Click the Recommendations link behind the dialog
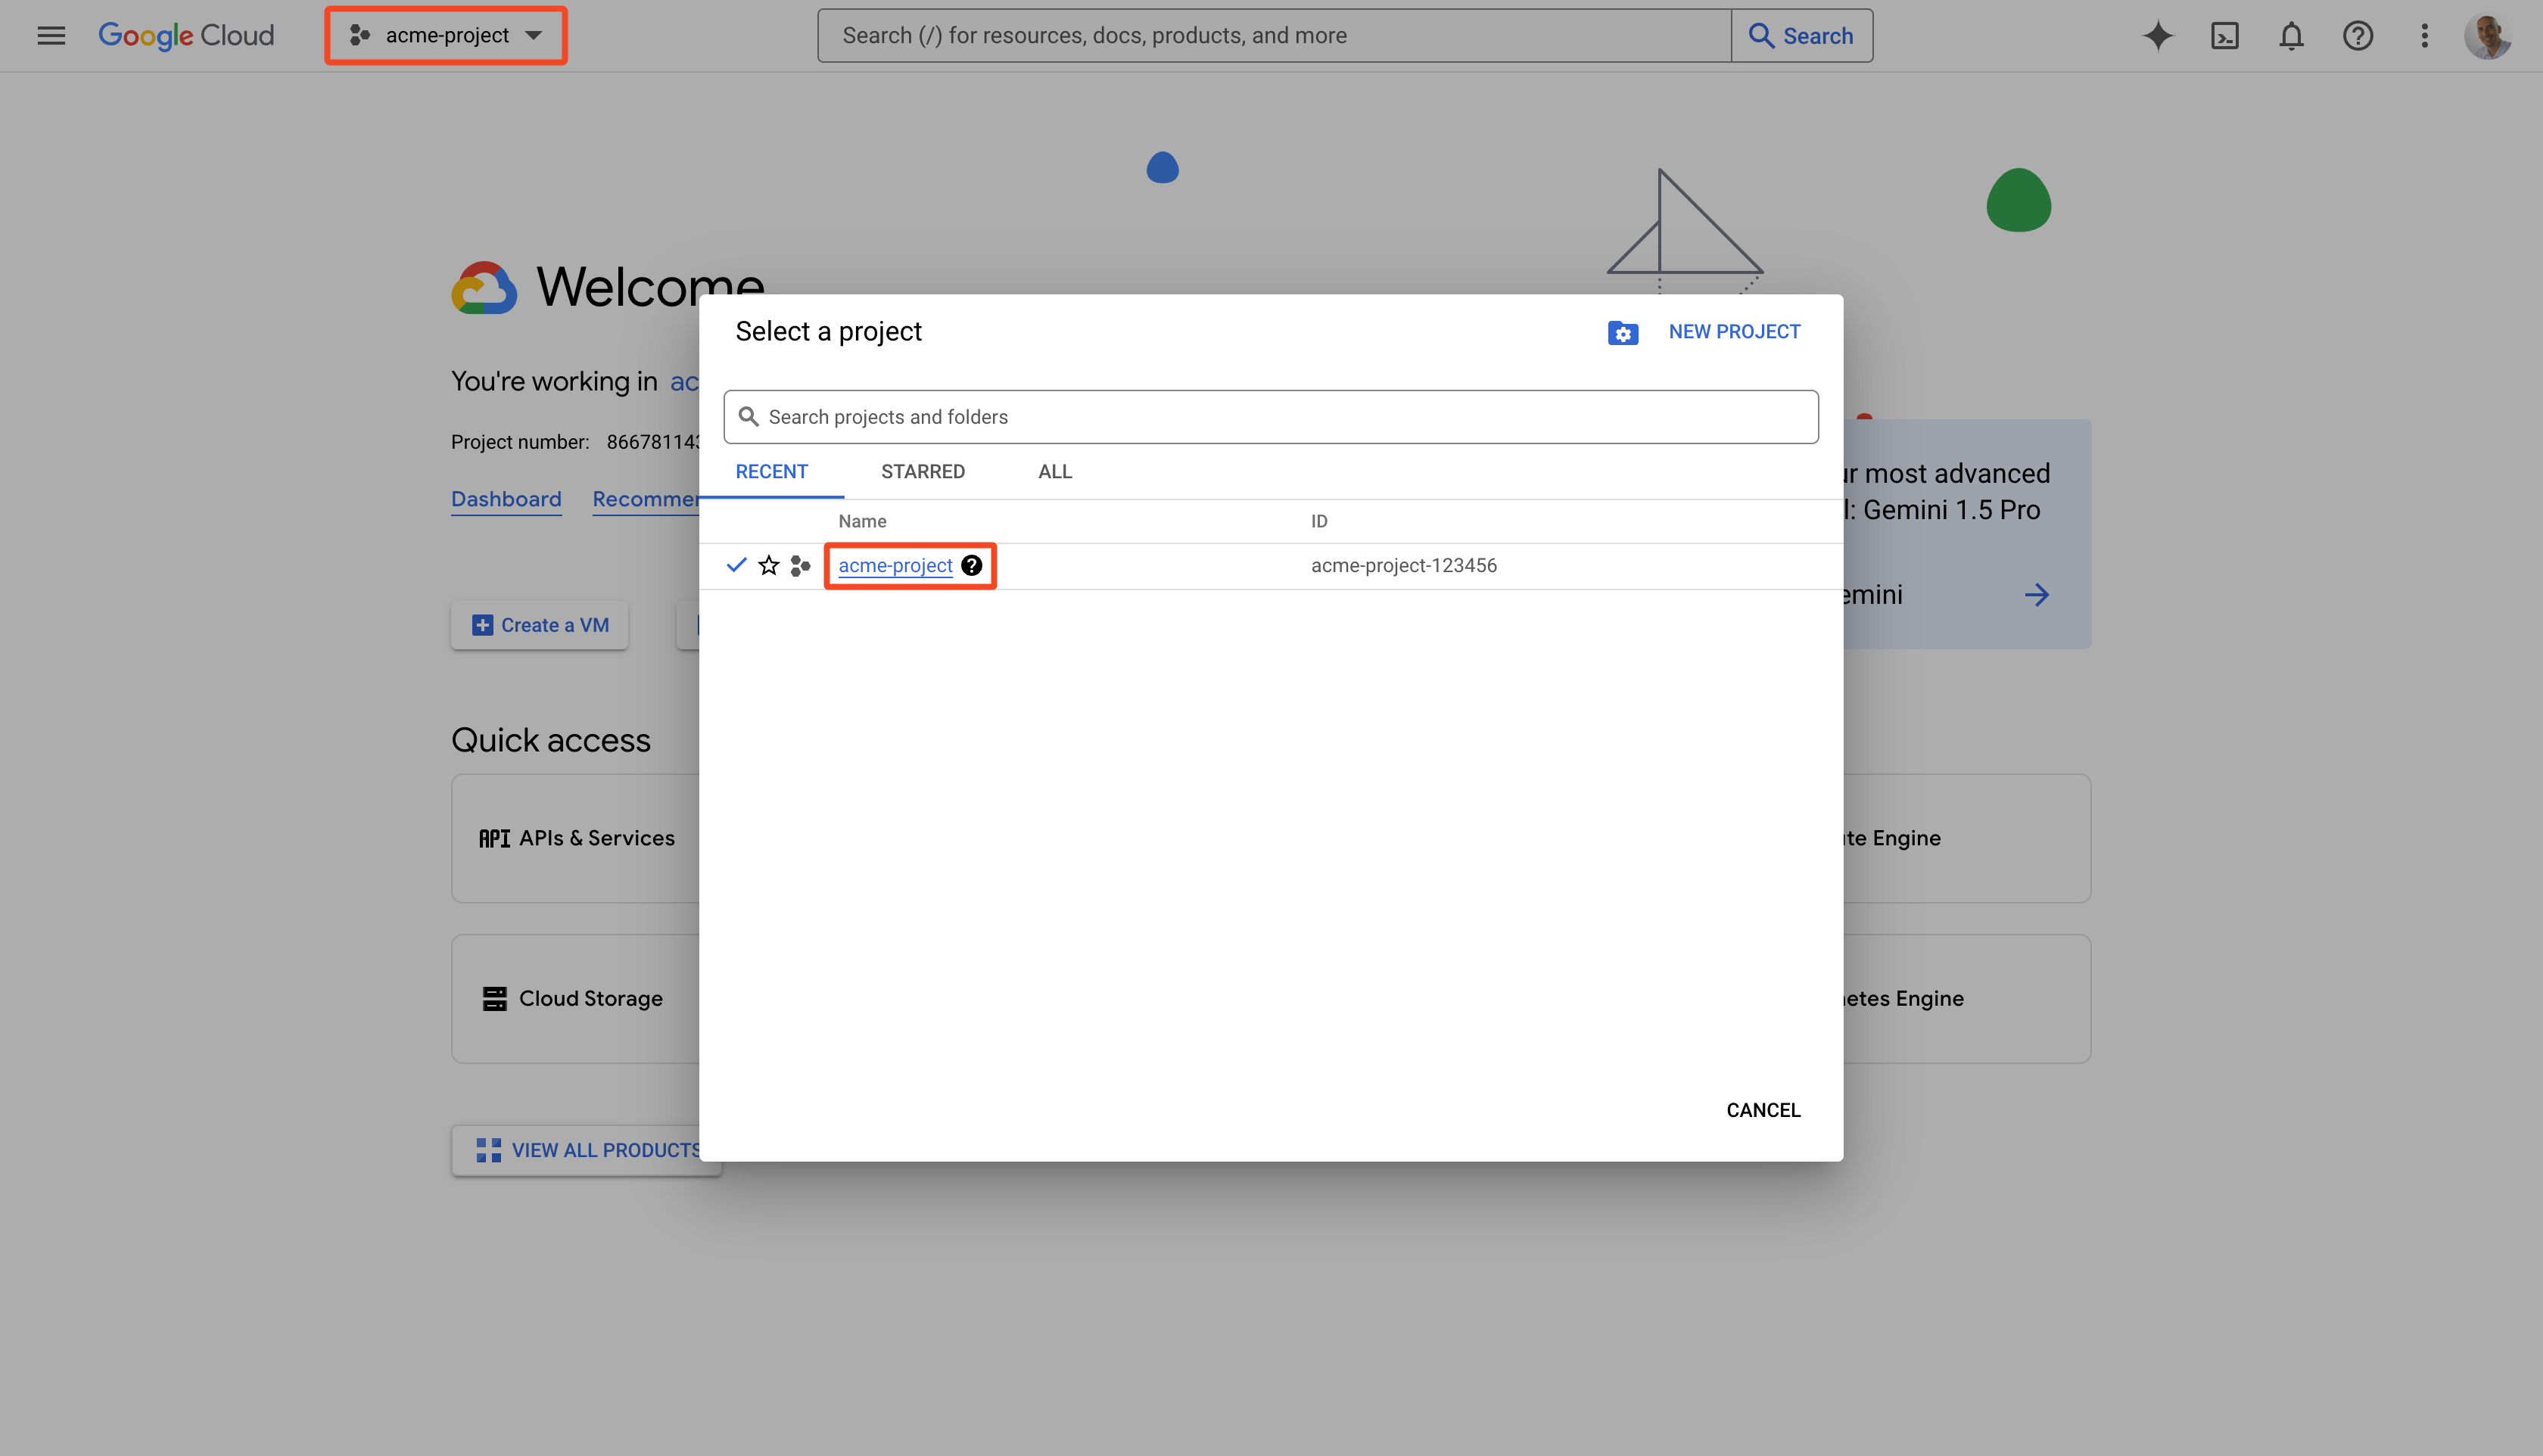 [646, 499]
